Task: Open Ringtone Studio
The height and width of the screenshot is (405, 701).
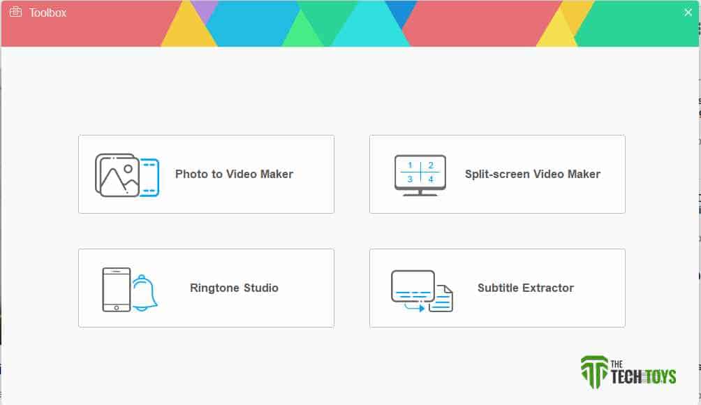Action: (x=206, y=288)
